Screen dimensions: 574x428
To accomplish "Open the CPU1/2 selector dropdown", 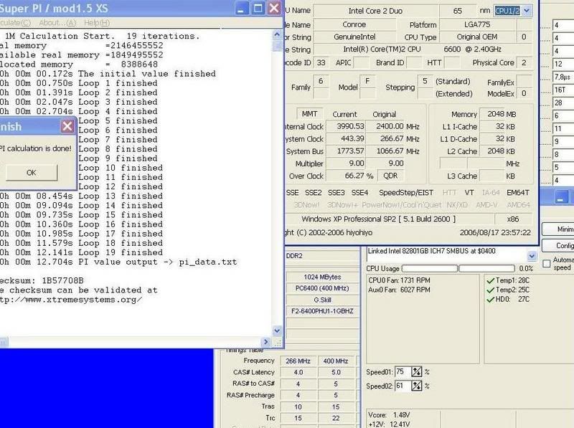I will (x=527, y=11).
